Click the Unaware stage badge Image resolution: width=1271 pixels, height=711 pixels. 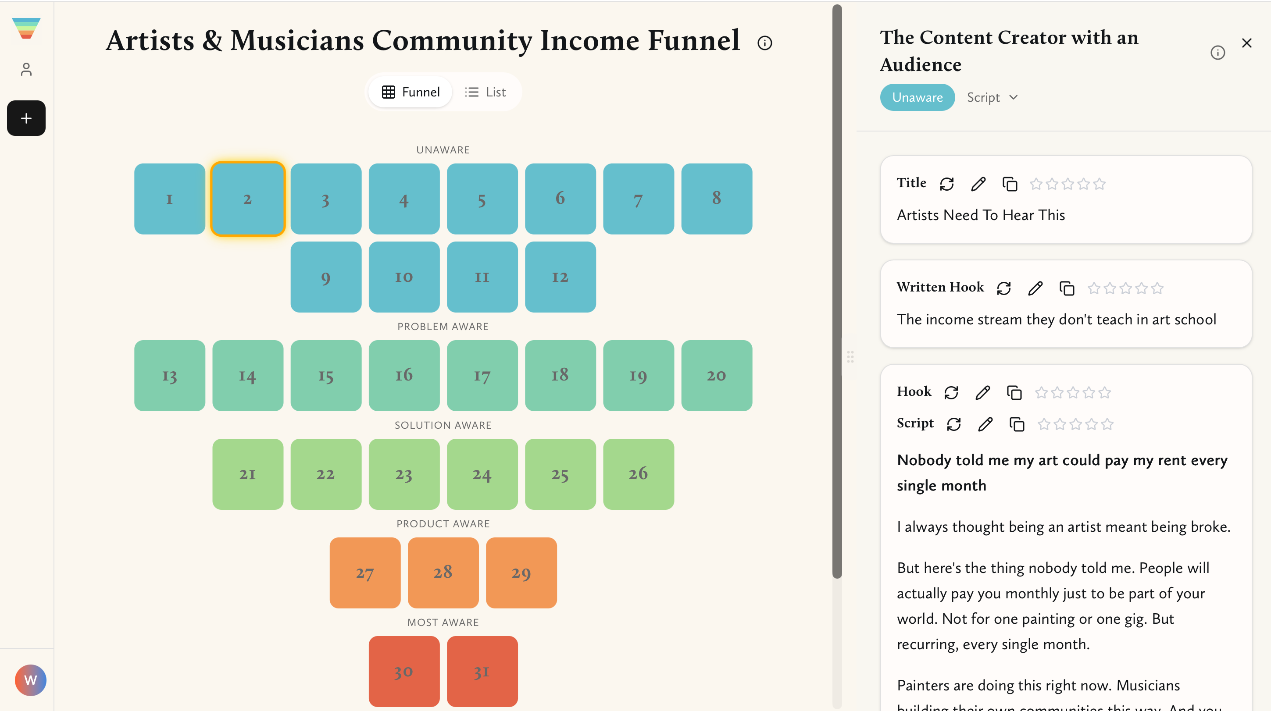click(x=917, y=98)
